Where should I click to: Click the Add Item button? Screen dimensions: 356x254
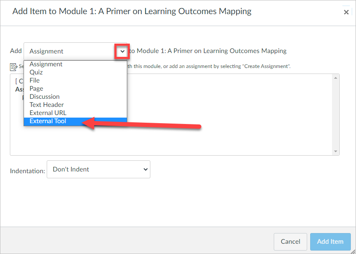[330, 242]
